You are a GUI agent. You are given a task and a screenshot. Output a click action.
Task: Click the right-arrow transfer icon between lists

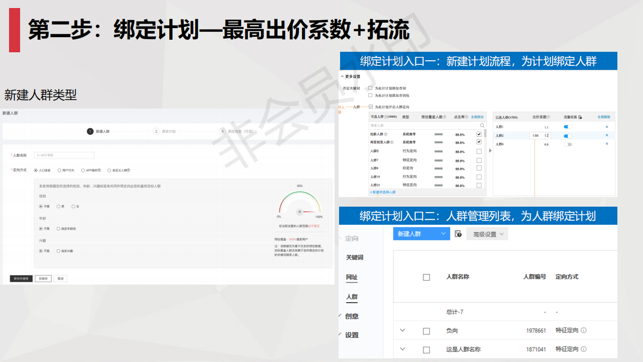[490, 150]
